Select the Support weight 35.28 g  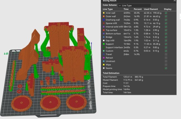[156, 44]
